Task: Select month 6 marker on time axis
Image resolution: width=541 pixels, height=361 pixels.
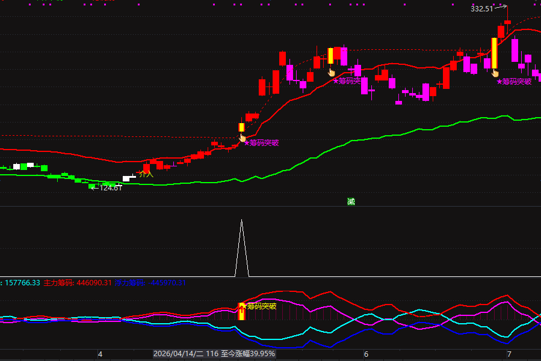Action: tap(366, 354)
